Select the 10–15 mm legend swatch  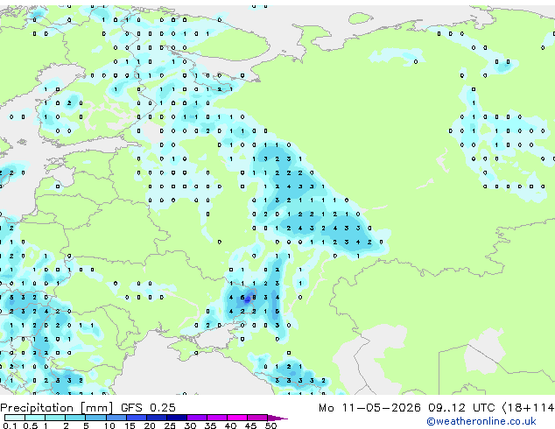pyautogui.click(x=116, y=418)
